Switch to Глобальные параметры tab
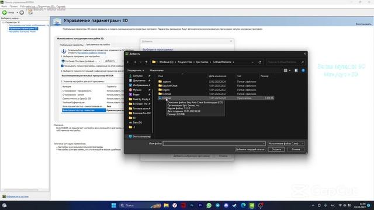The height and width of the screenshot is (210, 374). click(x=71, y=45)
